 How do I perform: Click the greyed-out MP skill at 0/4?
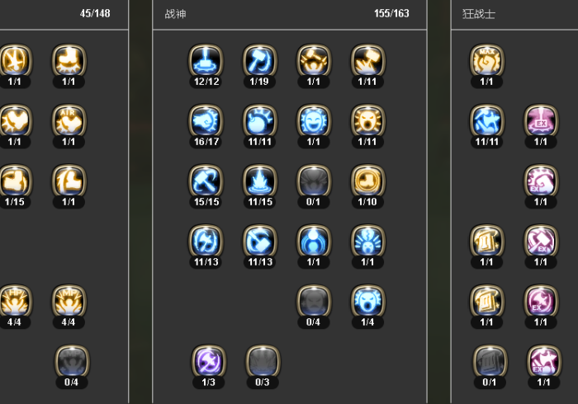[x=72, y=361]
